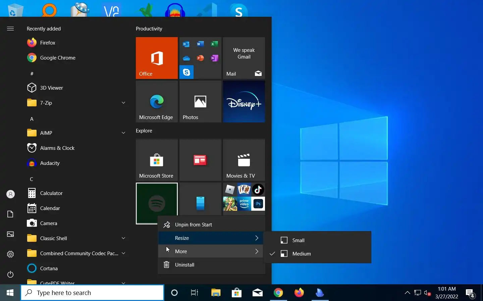The height and width of the screenshot is (301, 483).
Task: Click the Prime Video icon in folder tile
Action: click(244, 203)
